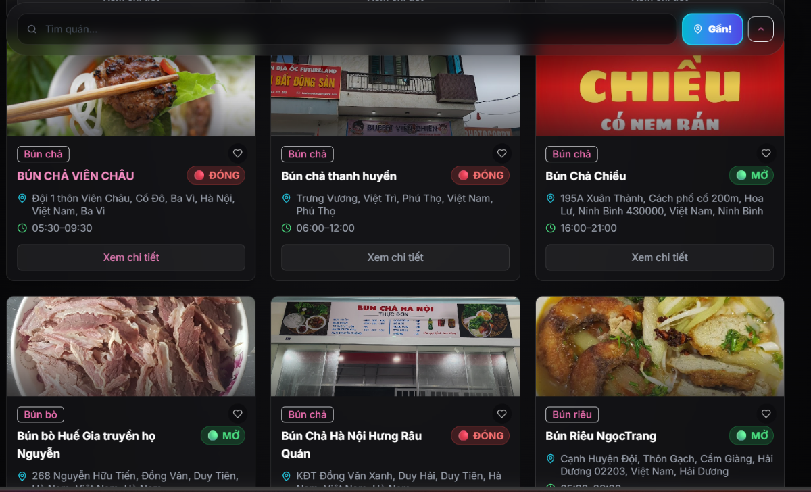Tap heart on Bún bò Huế Gia truyền

click(x=237, y=414)
